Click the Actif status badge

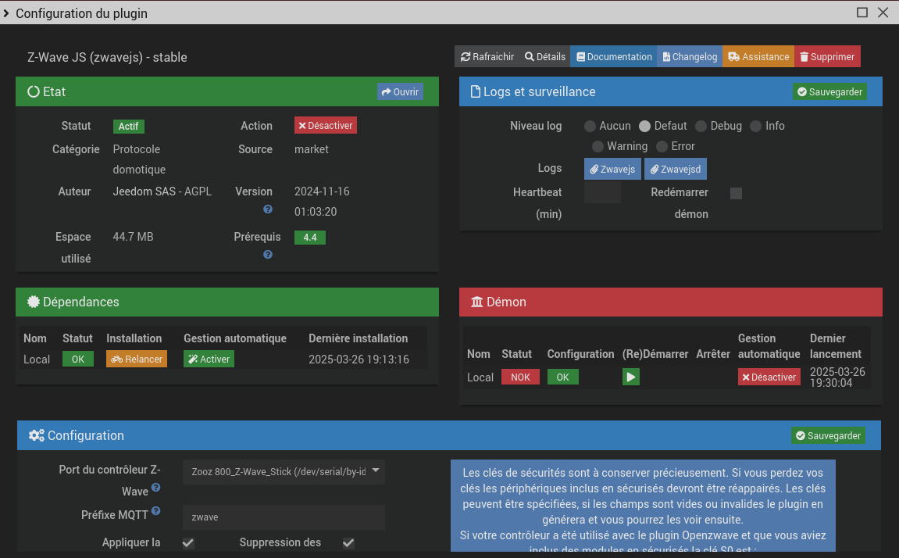coord(128,126)
